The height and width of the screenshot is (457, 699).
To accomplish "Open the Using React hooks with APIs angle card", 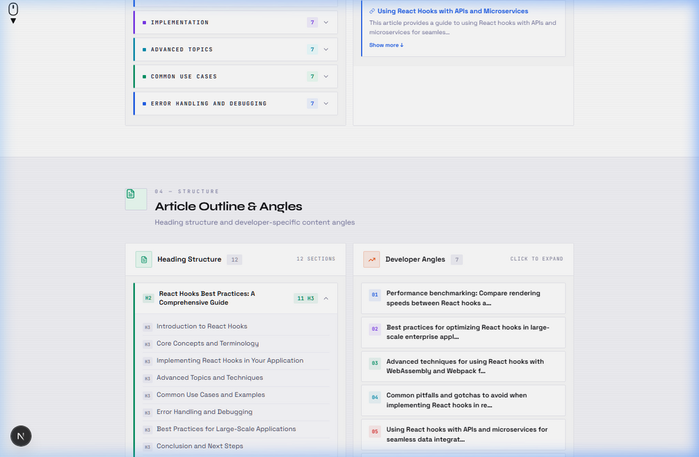I will 463,434.
